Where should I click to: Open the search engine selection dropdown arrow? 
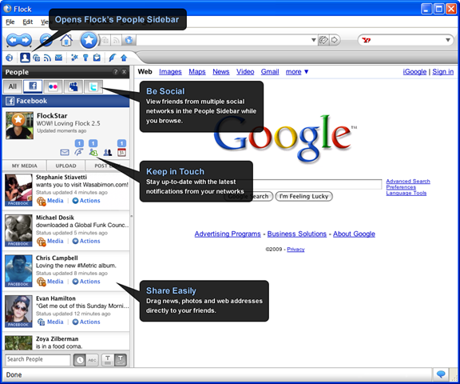point(448,40)
